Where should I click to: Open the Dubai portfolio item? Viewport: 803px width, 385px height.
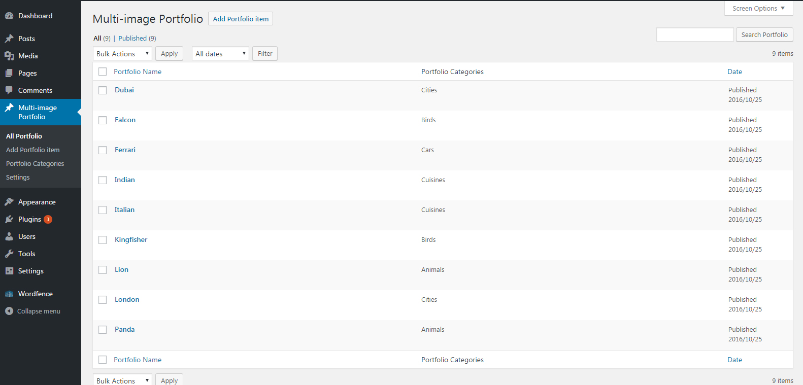coord(124,90)
